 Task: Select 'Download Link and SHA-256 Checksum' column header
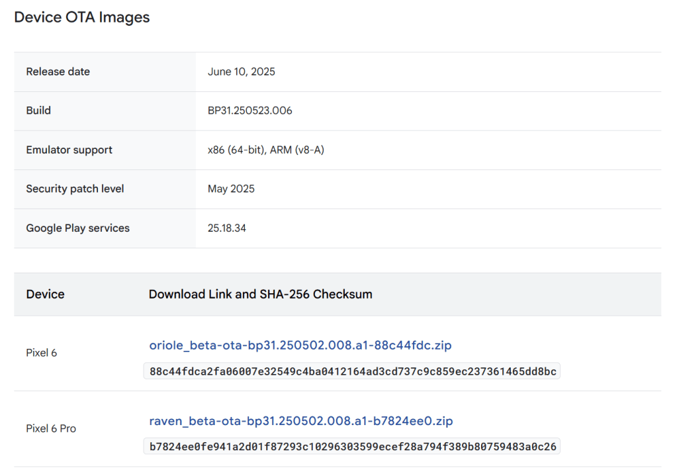click(260, 295)
